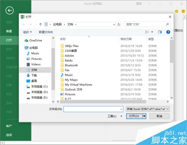Select the My Maps folder
The height and width of the screenshot is (145, 187).
[69, 80]
